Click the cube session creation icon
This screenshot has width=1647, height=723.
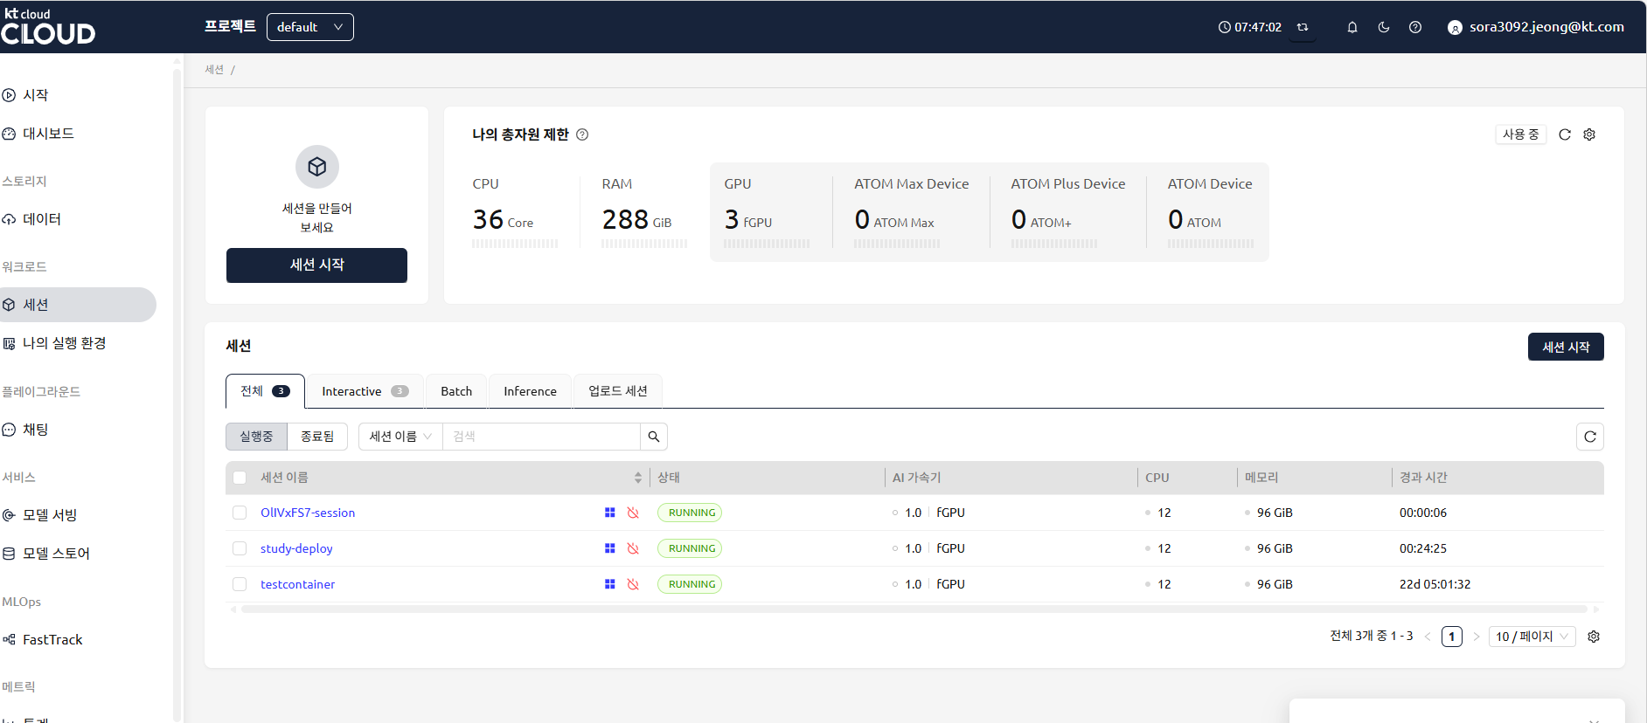click(x=317, y=167)
